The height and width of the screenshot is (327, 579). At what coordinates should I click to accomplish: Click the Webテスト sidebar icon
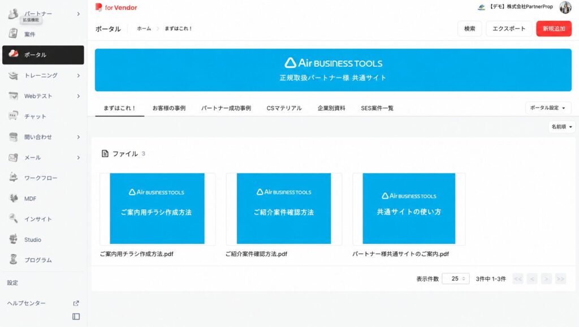click(14, 96)
